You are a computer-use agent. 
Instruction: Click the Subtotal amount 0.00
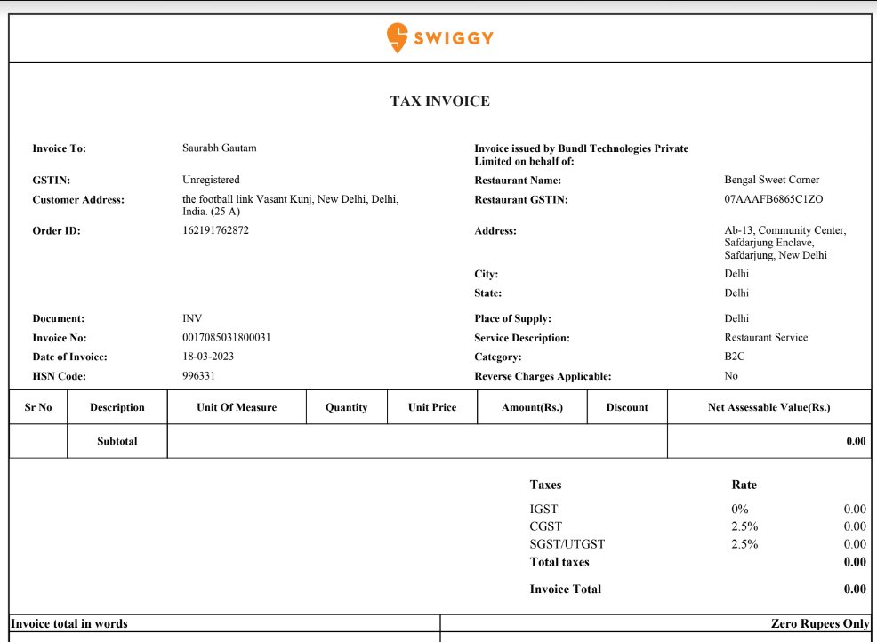pyautogui.click(x=856, y=441)
